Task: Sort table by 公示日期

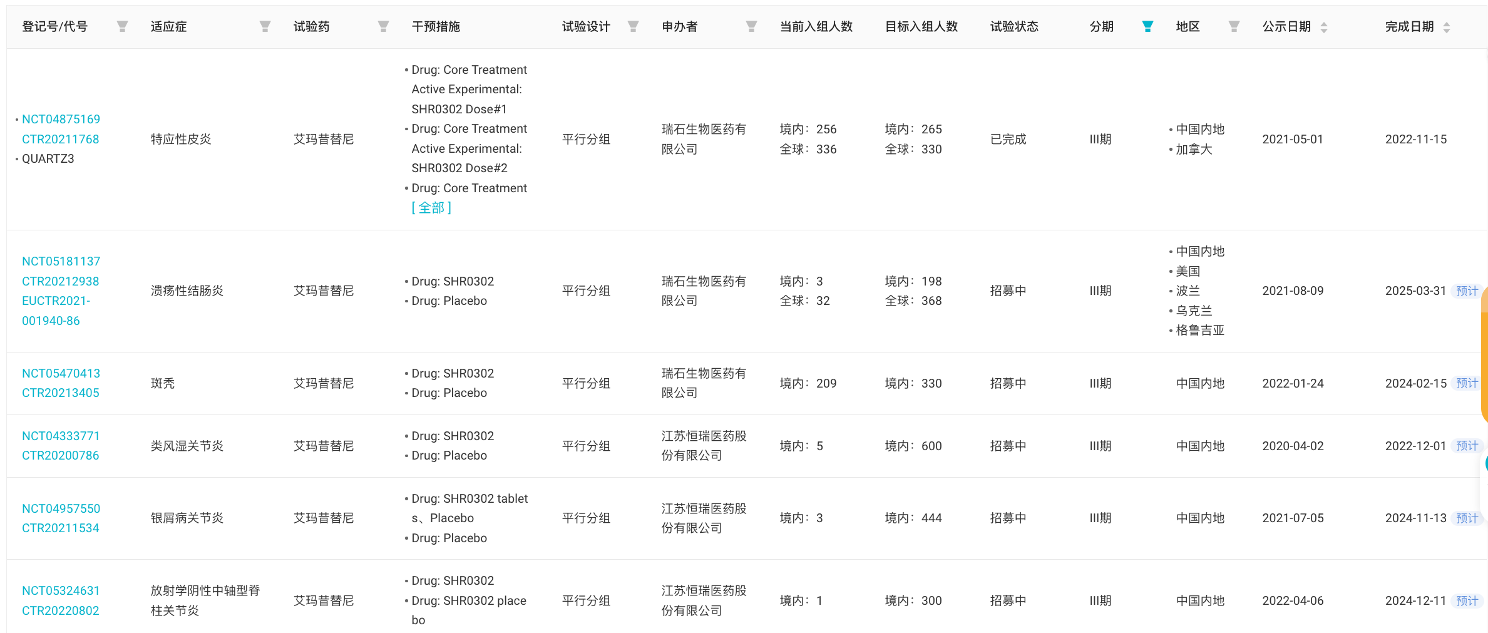Action: click(1323, 27)
